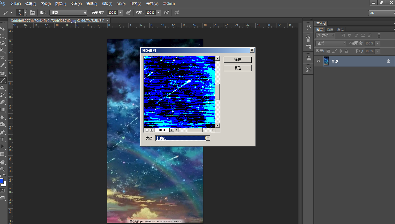Enable airbrush-style build-up effects
This screenshot has height=224, width=395.
pos(166,13)
